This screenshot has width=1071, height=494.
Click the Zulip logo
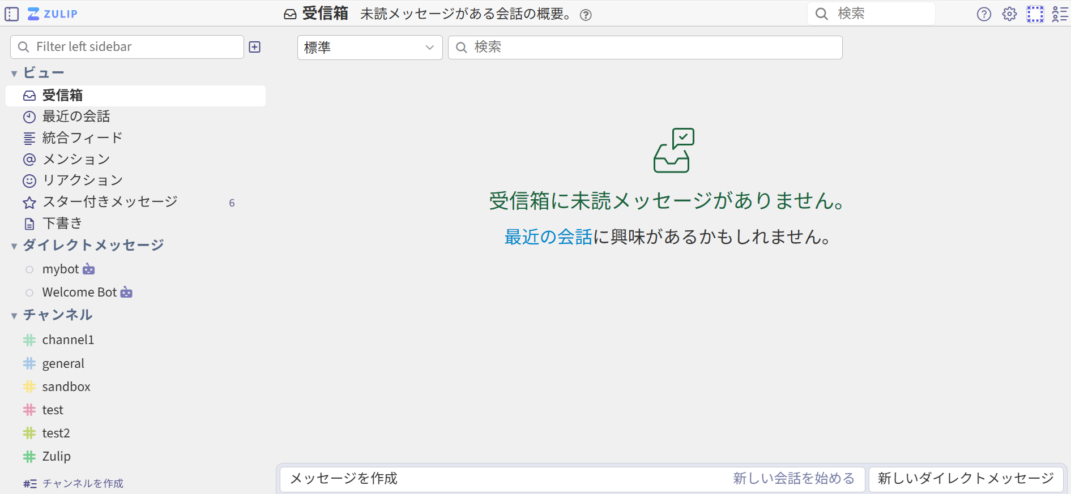coord(53,14)
